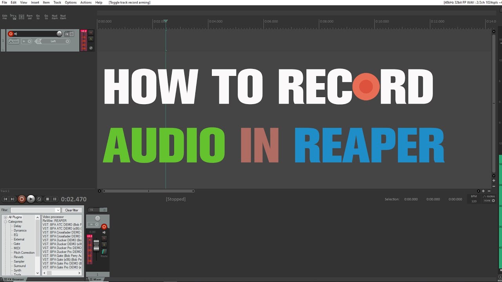
Task: Click the transport Stop button
Action: pyautogui.click(x=47, y=199)
